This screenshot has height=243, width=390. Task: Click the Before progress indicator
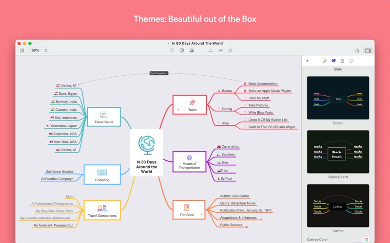coord(218,91)
